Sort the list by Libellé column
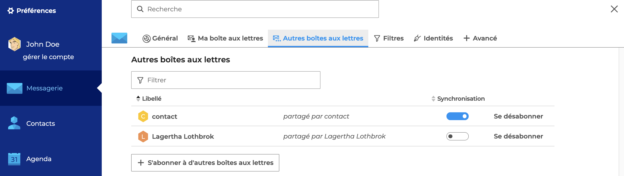The width and height of the screenshot is (624, 176). (149, 99)
